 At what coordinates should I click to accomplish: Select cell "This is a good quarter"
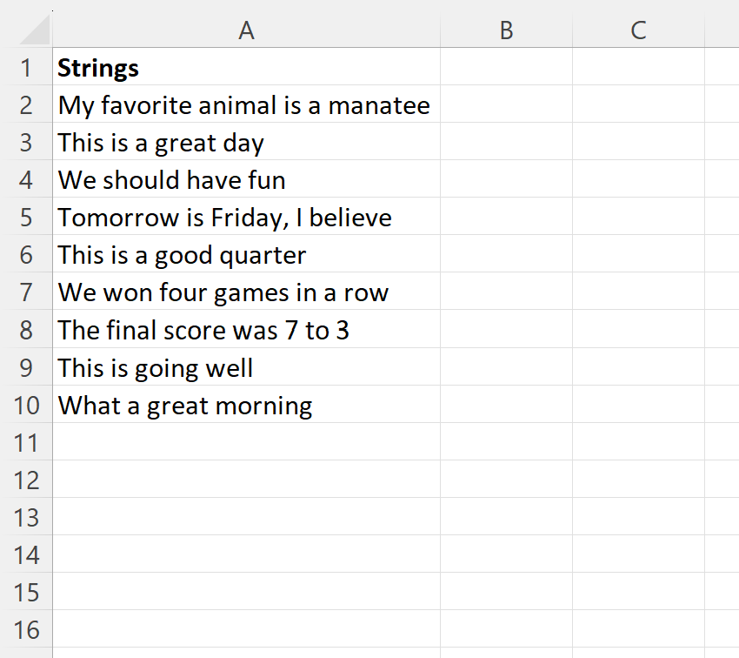point(182,255)
